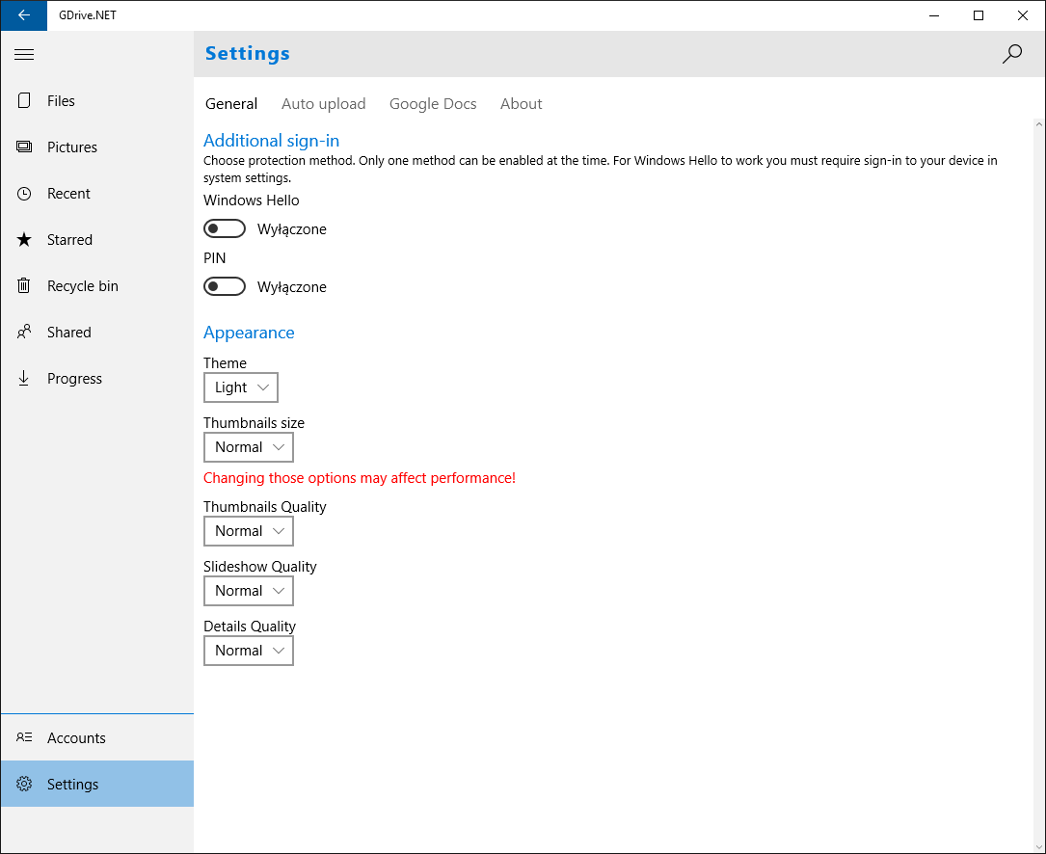This screenshot has width=1046, height=854.
Task: Open the Starred items list
Action: [71, 239]
